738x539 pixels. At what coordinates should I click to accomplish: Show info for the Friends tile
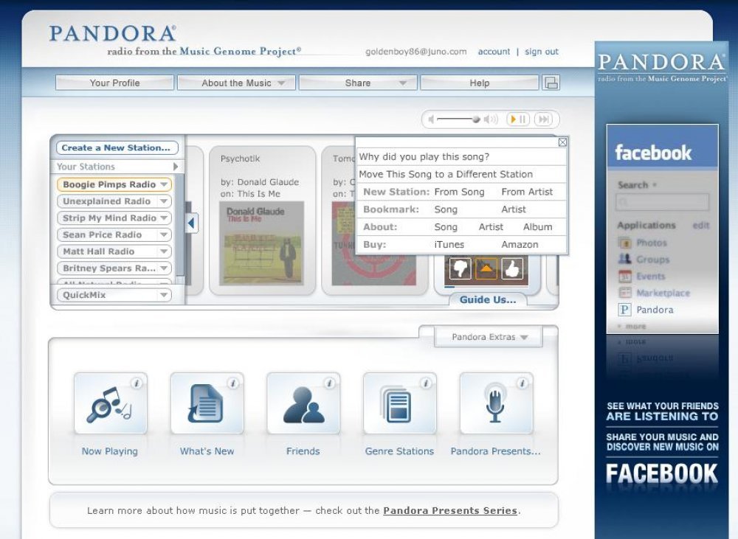tap(329, 383)
